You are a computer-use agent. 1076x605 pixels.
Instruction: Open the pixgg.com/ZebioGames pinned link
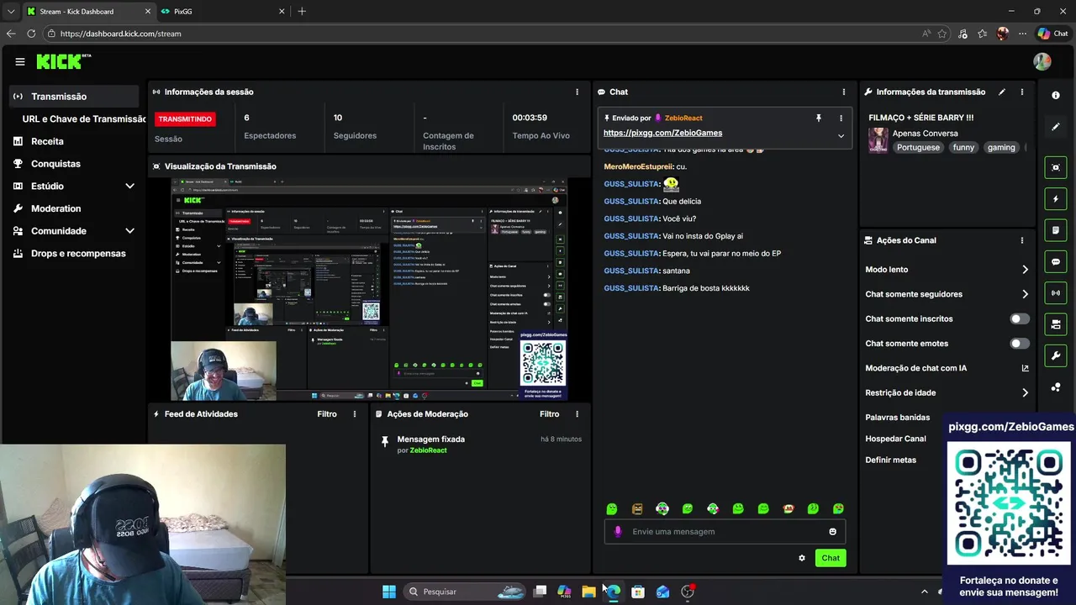coord(662,133)
